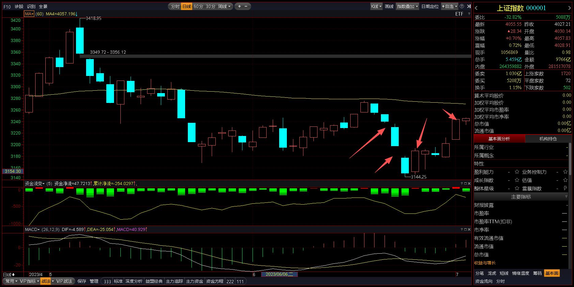This screenshot has height=287, width=574.
Task: Open the 收益与增长 link
Action: pyautogui.click(x=485, y=263)
